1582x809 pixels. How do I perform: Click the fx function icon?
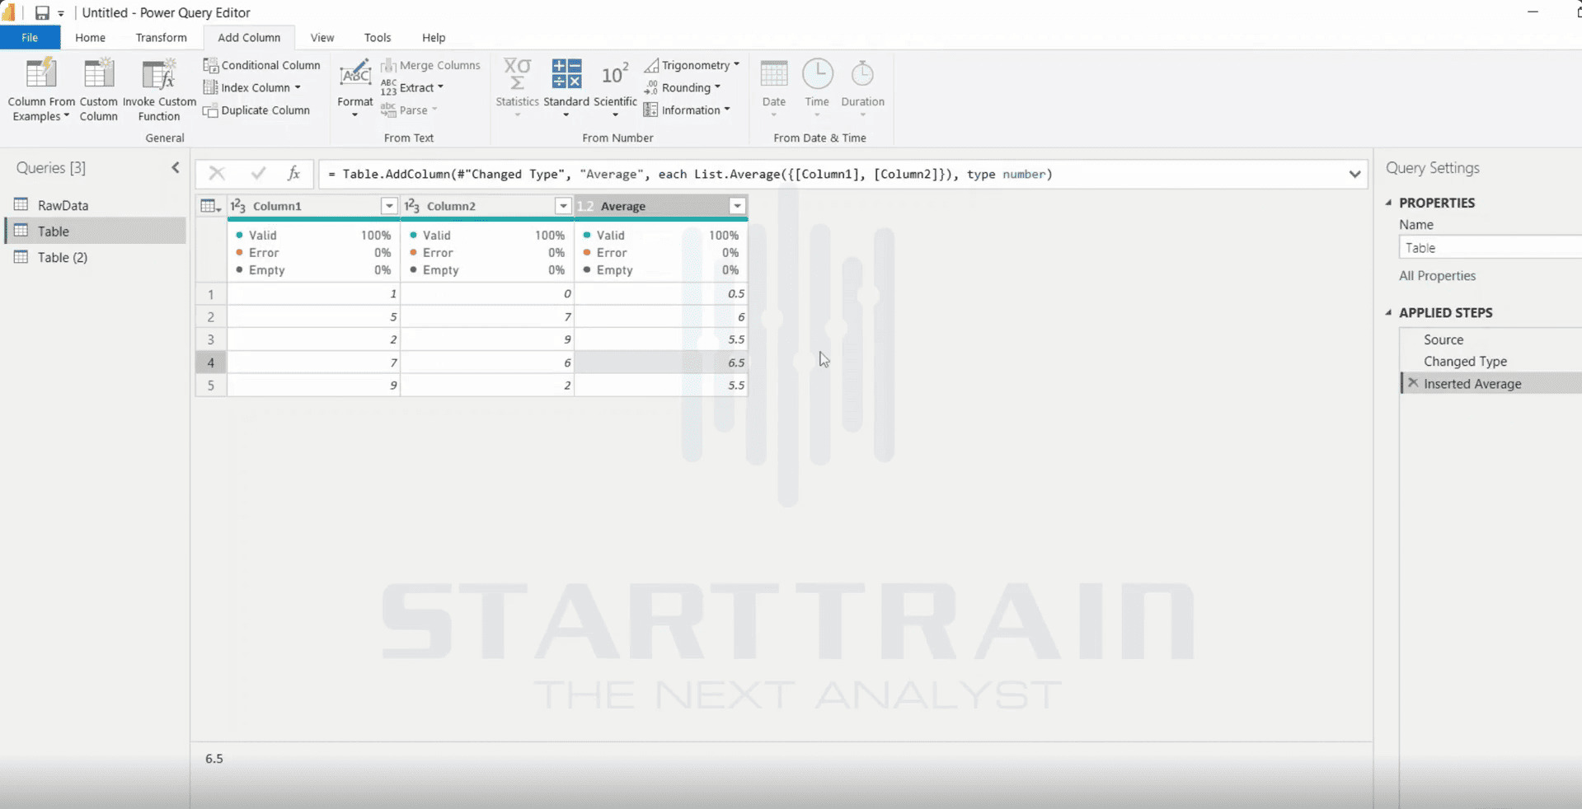point(293,173)
